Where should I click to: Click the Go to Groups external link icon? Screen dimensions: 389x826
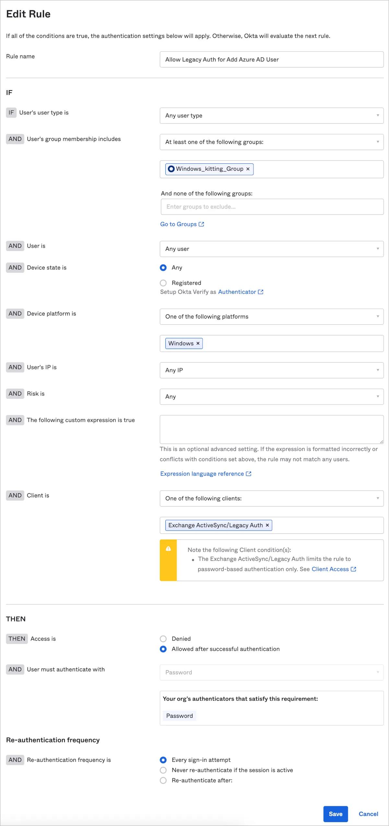pyautogui.click(x=201, y=224)
